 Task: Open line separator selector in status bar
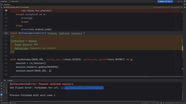tap(150, 103)
